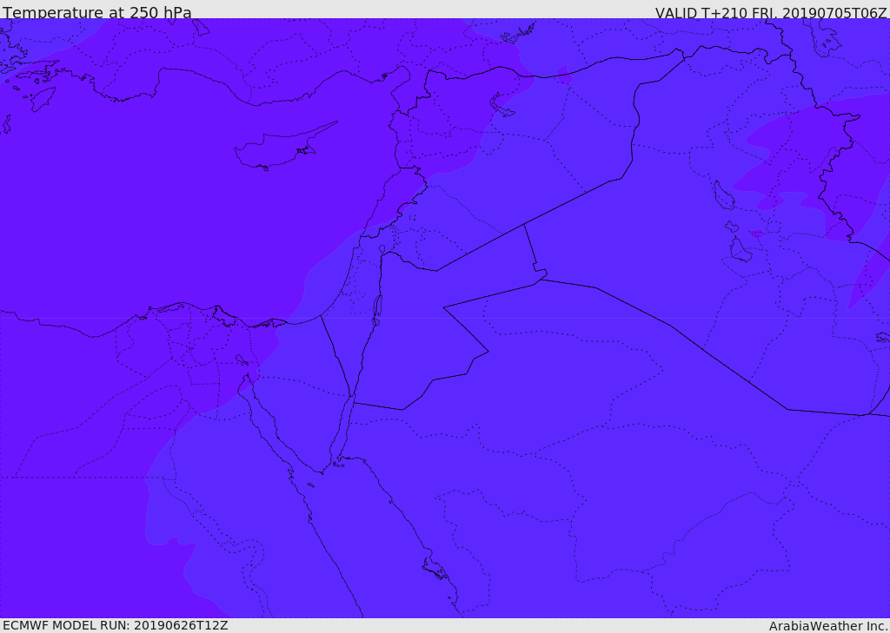Click the VALID T+210 timestamp text
The width and height of the screenshot is (890, 633).
tap(770, 12)
